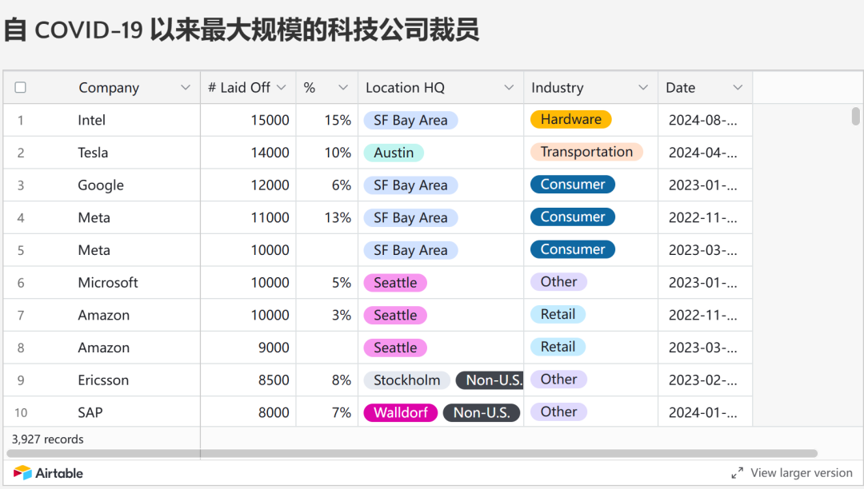864x489 pixels.
Task: Click the horizontal scrollbar at the bottom
Action: 412,453
